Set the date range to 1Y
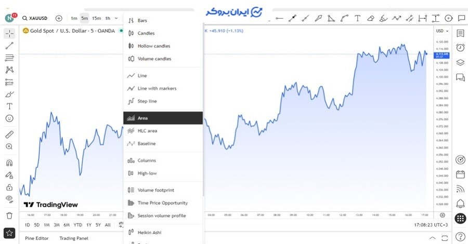 tap(89, 225)
